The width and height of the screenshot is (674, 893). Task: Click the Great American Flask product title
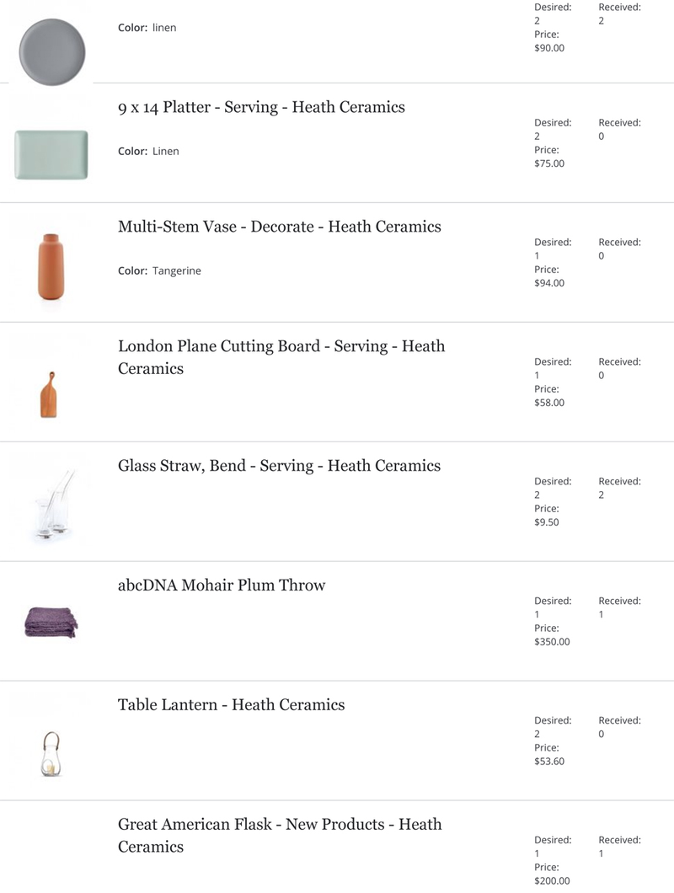280,836
